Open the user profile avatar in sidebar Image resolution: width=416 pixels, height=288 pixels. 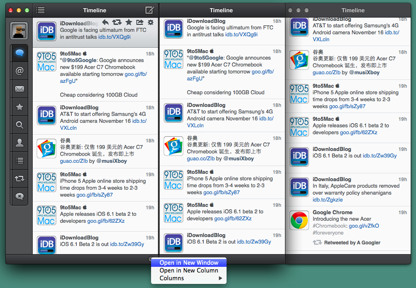point(19,31)
